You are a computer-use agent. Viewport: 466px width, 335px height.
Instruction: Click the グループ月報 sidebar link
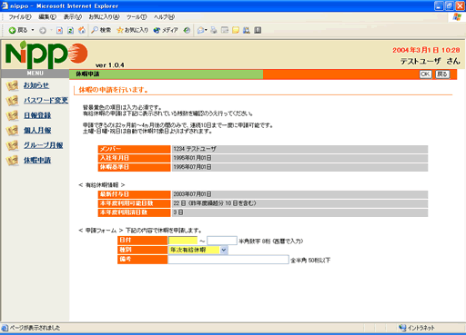(x=44, y=145)
